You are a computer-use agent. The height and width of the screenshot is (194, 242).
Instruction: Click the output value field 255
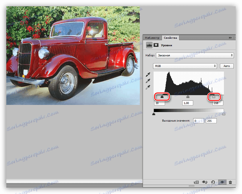[211, 121]
